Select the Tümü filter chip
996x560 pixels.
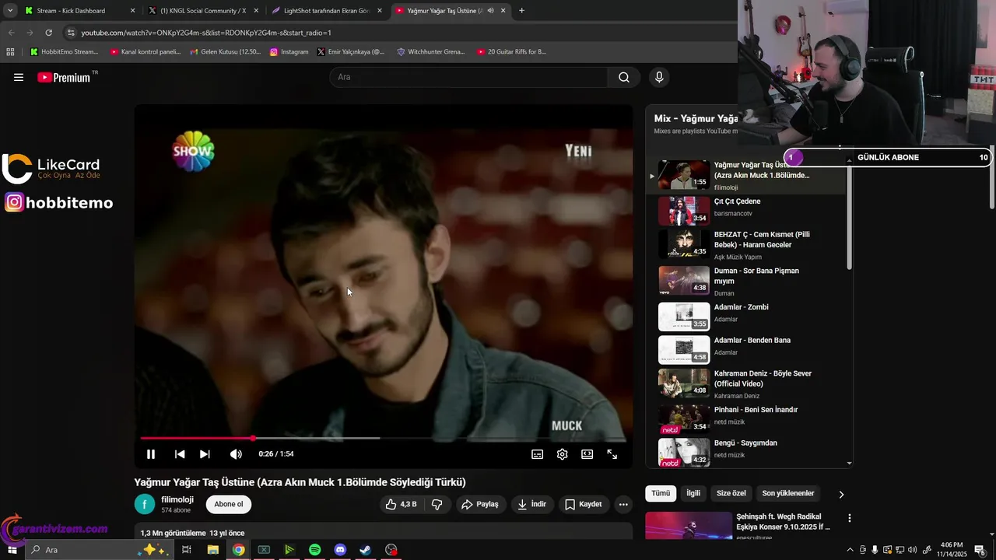coord(661,493)
